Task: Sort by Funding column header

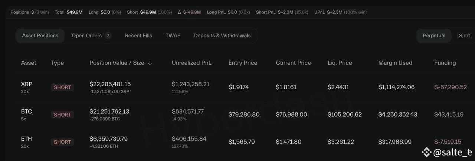Action: [x=445, y=63]
